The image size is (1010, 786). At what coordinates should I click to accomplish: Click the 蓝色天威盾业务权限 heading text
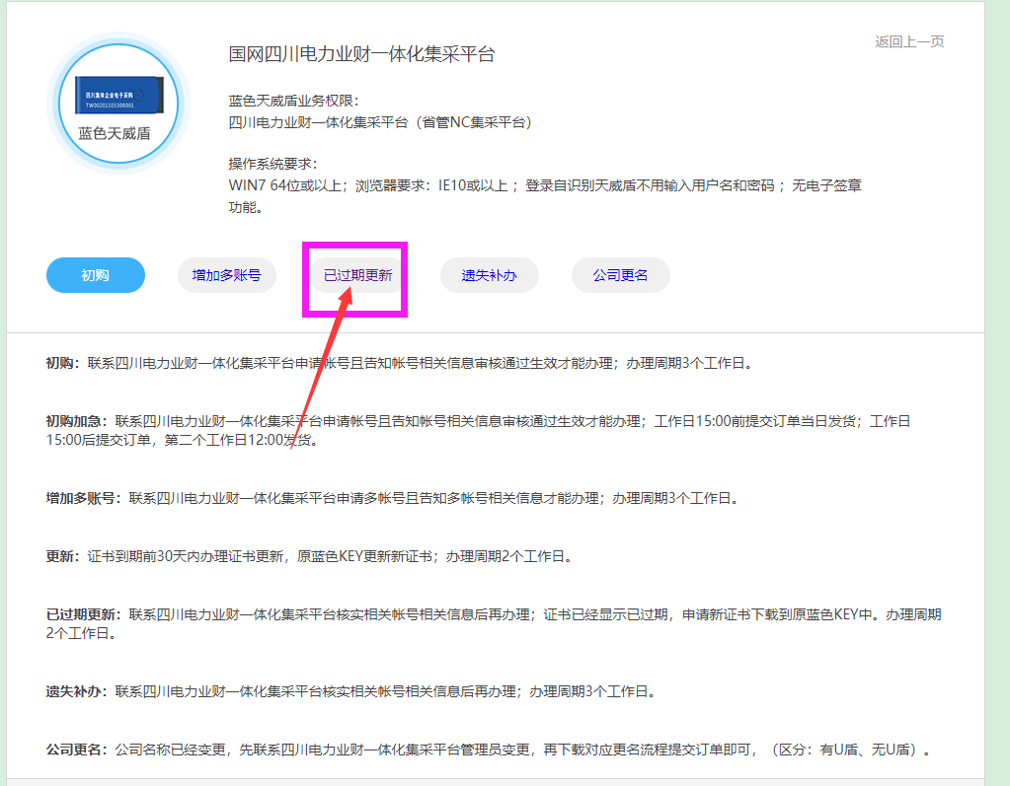[x=293, y=101]
